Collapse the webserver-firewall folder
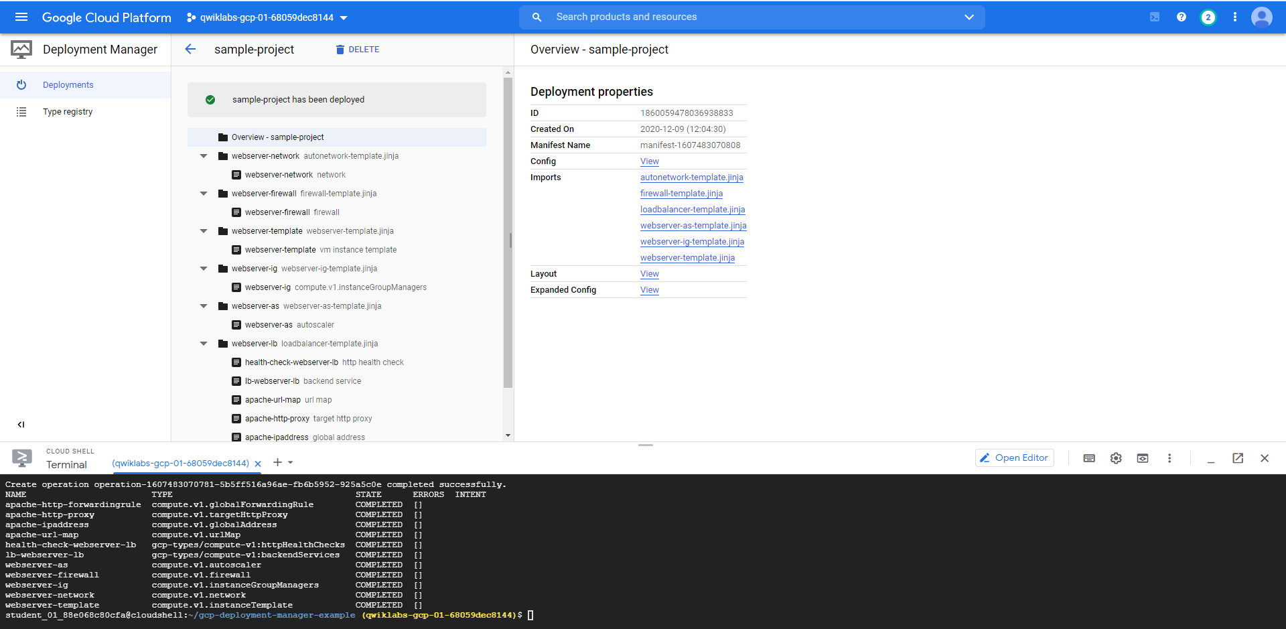Screen dimensions: 1286x629 [x=204, y=194]
